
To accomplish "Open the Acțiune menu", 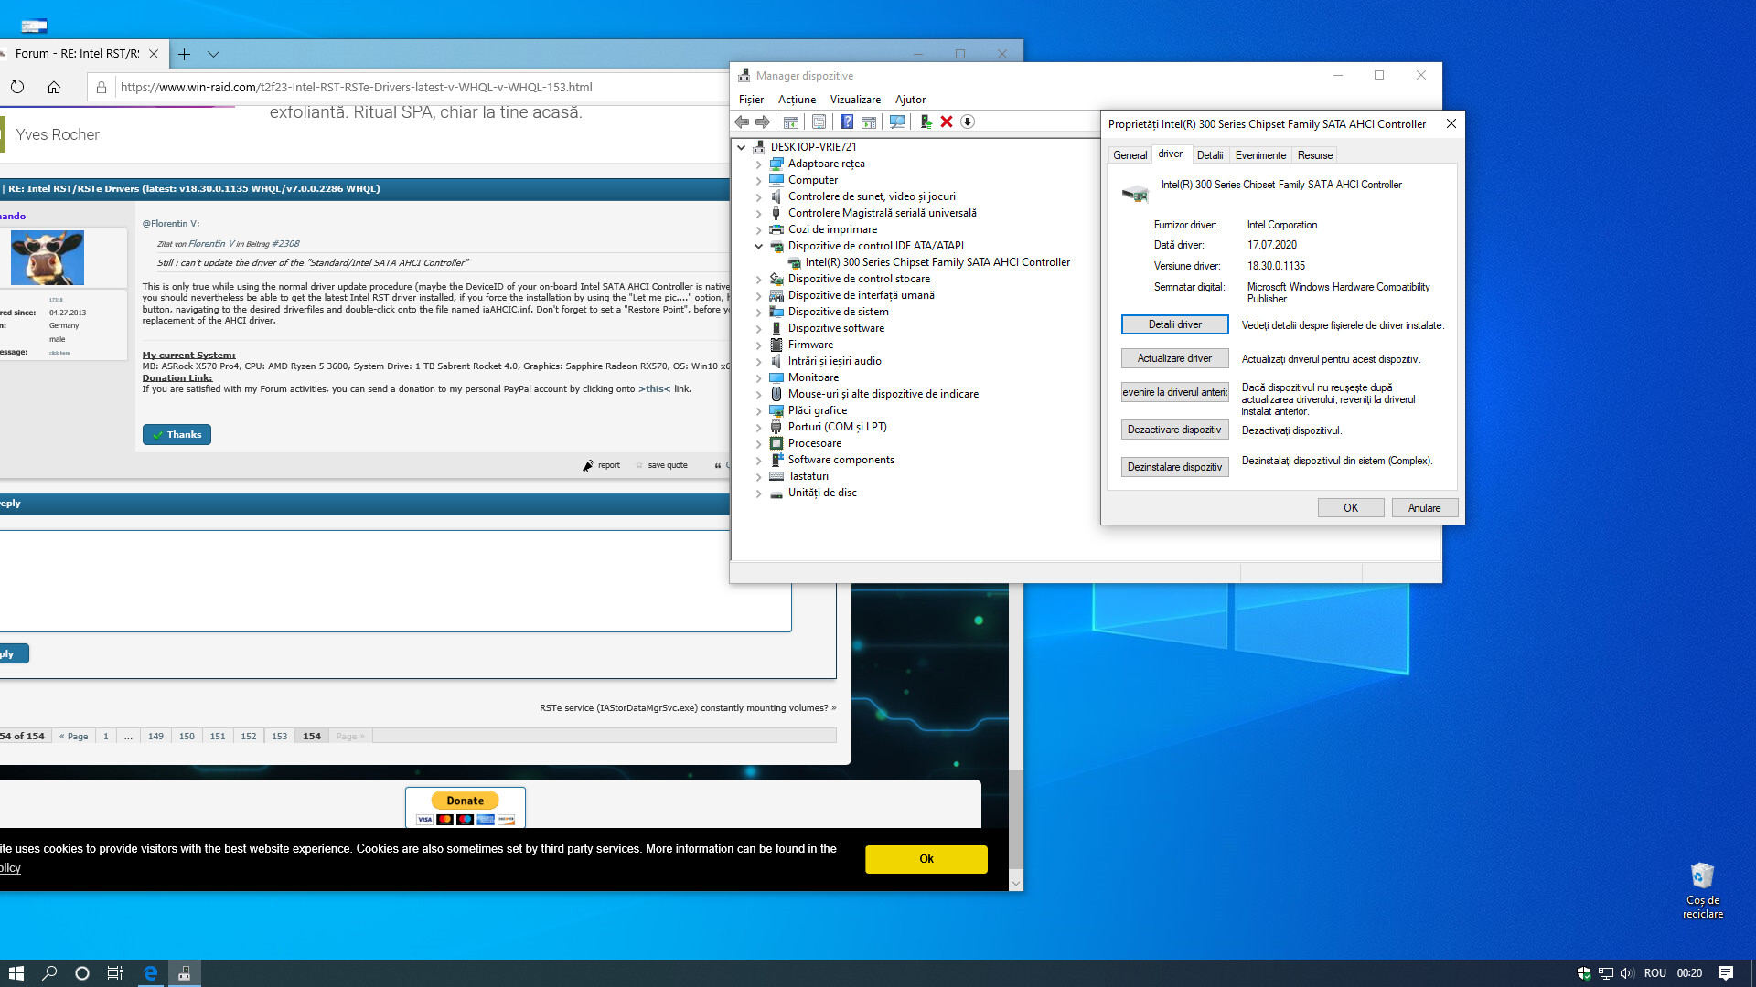I will click(797, 100).
